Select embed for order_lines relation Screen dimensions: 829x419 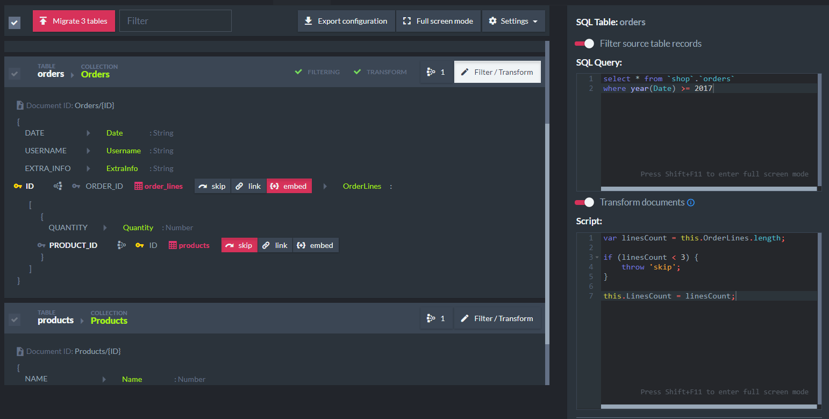point(289,186)
